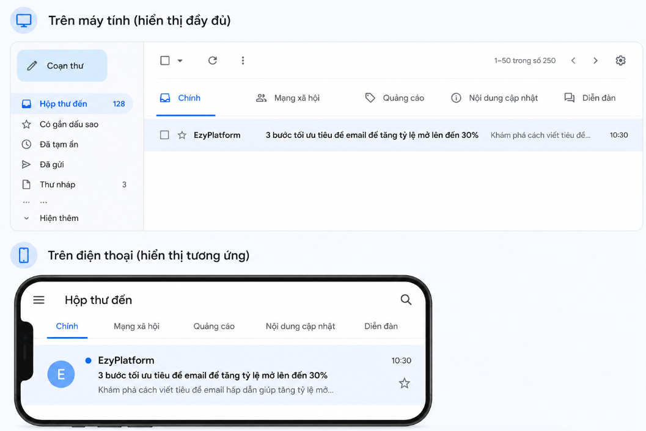
Task: Click the Soạn thư compose button
Action: coord(62,66)
